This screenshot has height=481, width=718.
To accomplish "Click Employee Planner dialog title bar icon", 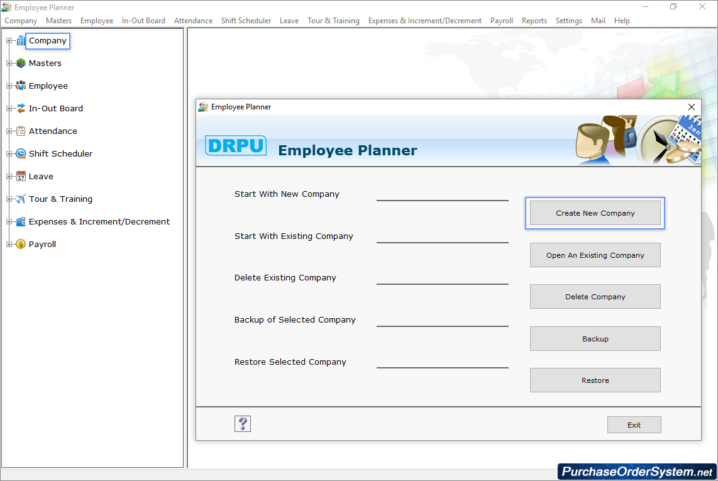I will 203,107.
